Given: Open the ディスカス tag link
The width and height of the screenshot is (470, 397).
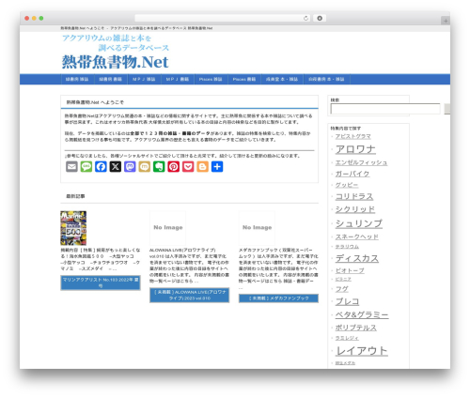Looking at the screenshot, I should (357, 258).
